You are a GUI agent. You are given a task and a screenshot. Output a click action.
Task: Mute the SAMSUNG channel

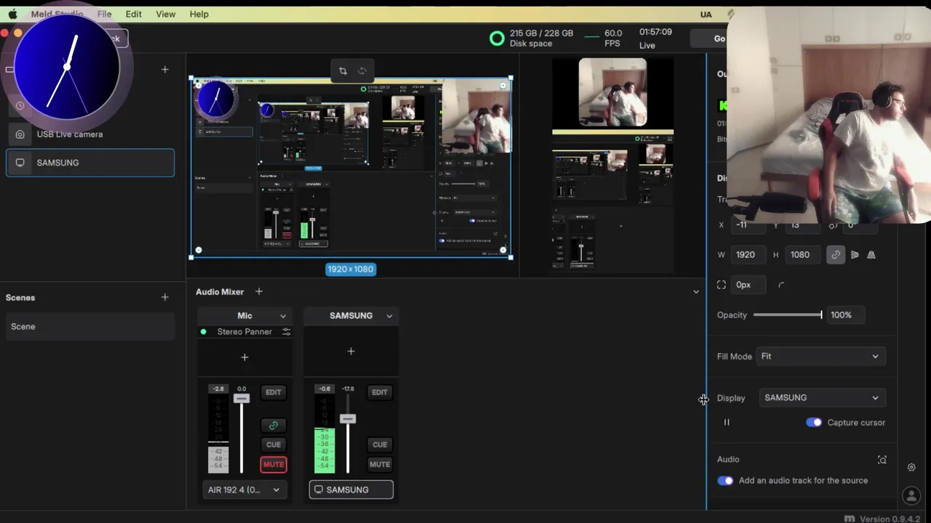point(380,464)
